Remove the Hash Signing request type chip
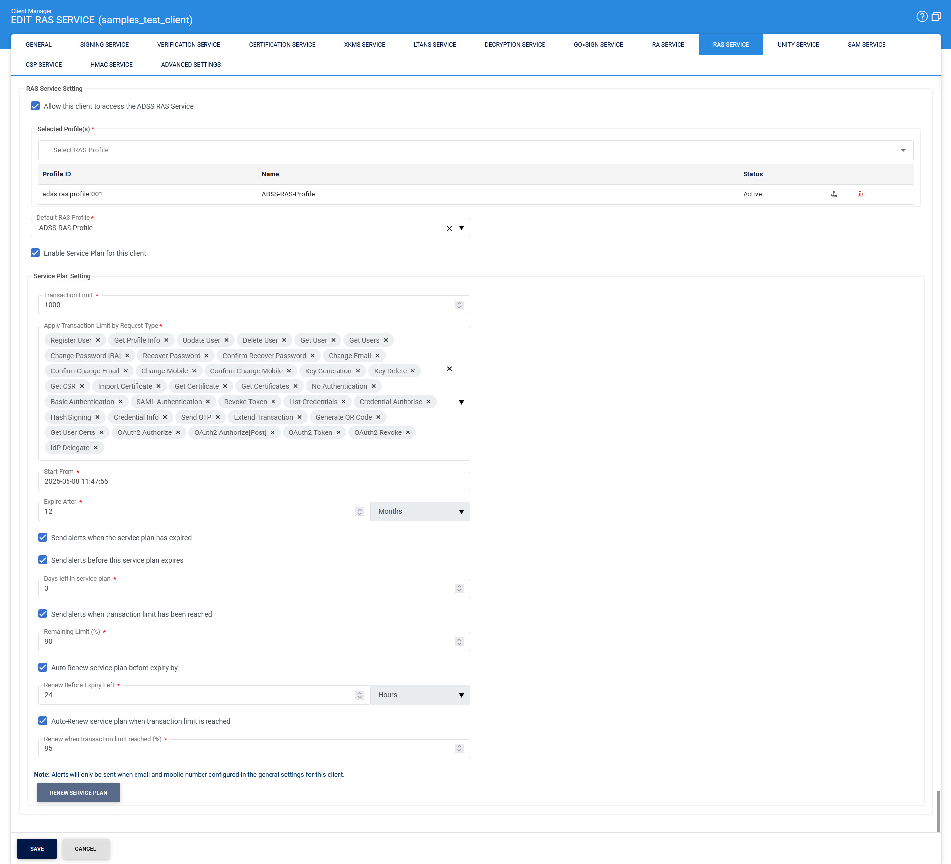The image size is (951, 864). tap(97, 417)
